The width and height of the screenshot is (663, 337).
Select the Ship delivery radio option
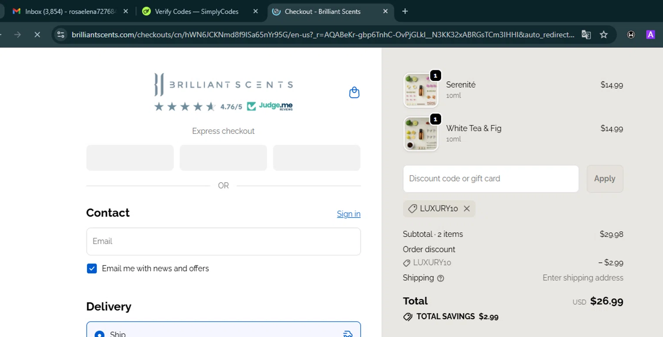[x=99, y=335]
